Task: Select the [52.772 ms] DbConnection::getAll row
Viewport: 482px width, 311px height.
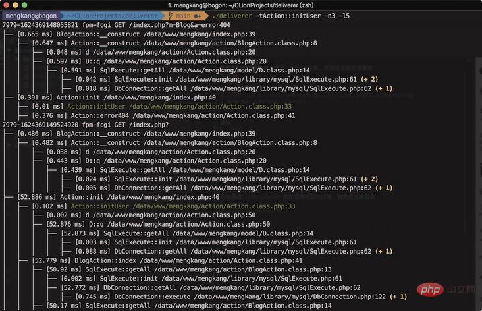Action: point(211,288)
